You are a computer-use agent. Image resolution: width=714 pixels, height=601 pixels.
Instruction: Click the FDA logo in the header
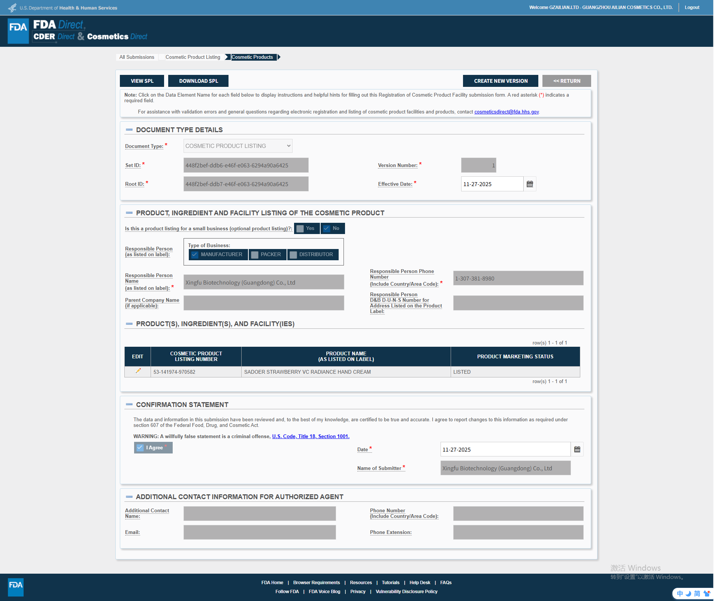click(x=18, y=31)
